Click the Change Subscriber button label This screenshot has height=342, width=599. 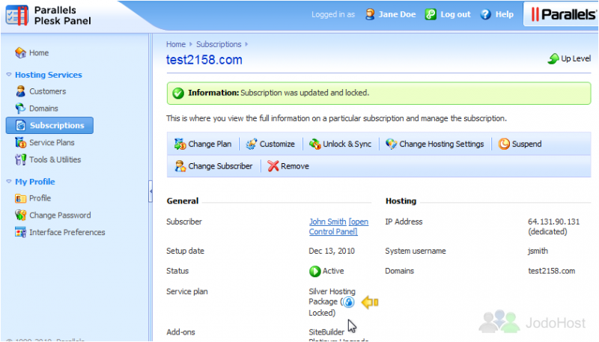point(220,166)
